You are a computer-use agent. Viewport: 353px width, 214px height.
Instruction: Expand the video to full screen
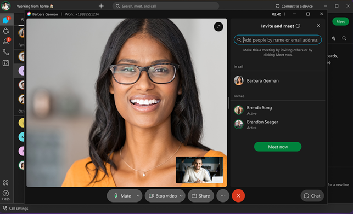(x=218, y=27)
